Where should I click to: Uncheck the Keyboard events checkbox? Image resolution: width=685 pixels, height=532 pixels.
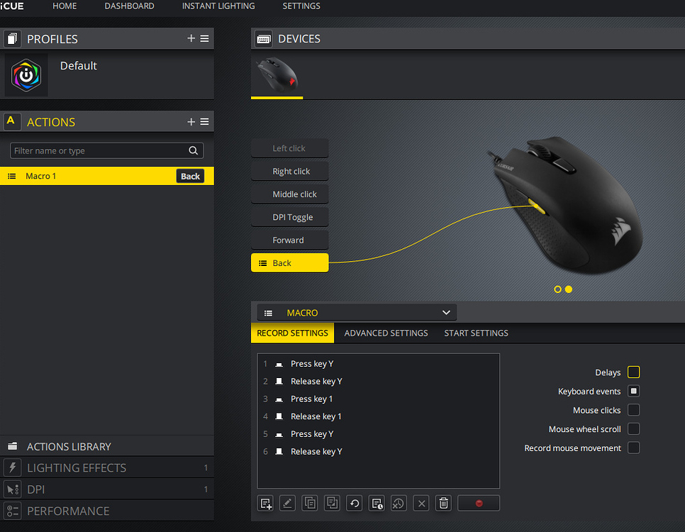(x=633, y=391)
